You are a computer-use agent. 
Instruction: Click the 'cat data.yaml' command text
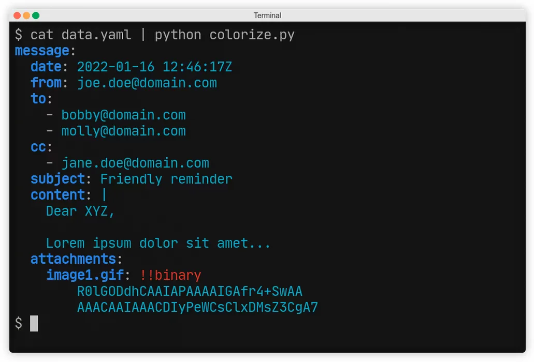point(81,35)
